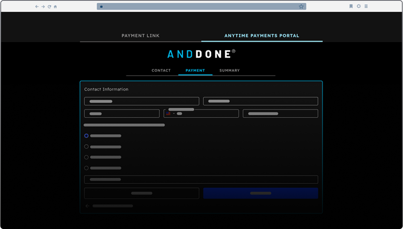Click the top-left contact input field
Image resolution: width=403 pixels, height=229 pixels.
coord(142,101)
